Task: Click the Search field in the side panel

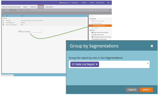Action: click(x=100, y=16)
